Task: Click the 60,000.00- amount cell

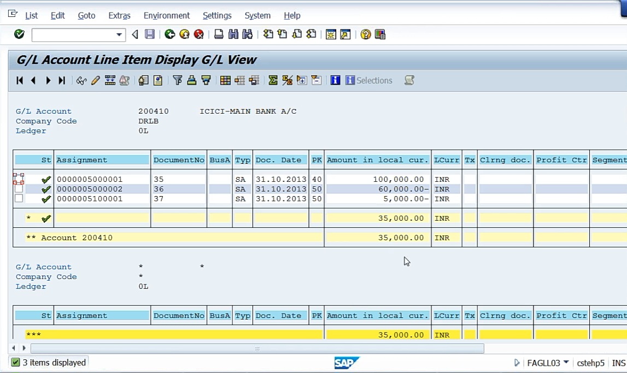Action: (378, 189)
